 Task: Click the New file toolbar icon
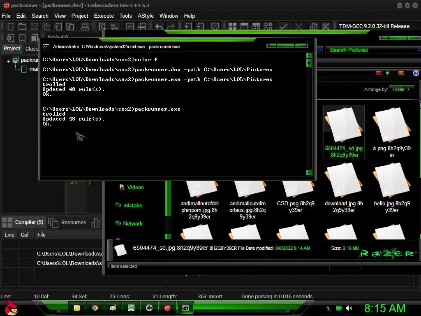(x=10, y=26)
